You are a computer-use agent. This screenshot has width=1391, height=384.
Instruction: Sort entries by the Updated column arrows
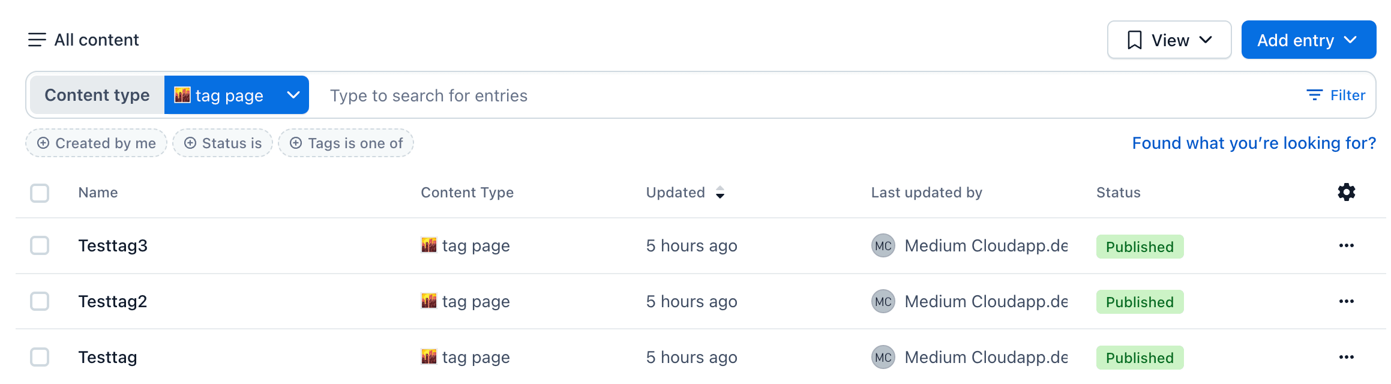[720, 193]
